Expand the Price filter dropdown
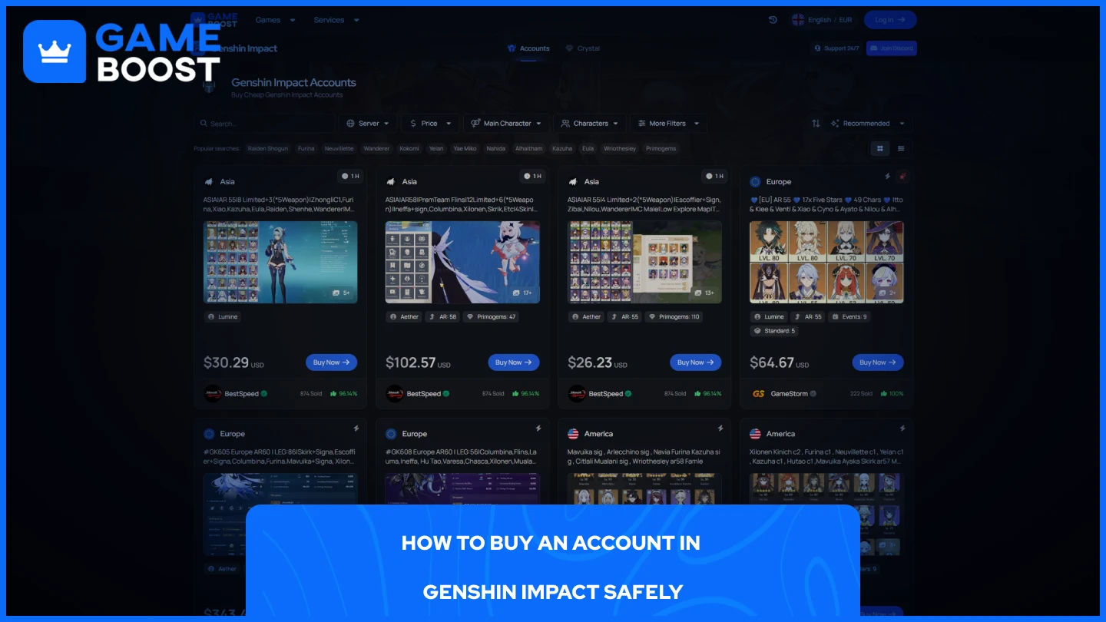 (x=429, y=123)
